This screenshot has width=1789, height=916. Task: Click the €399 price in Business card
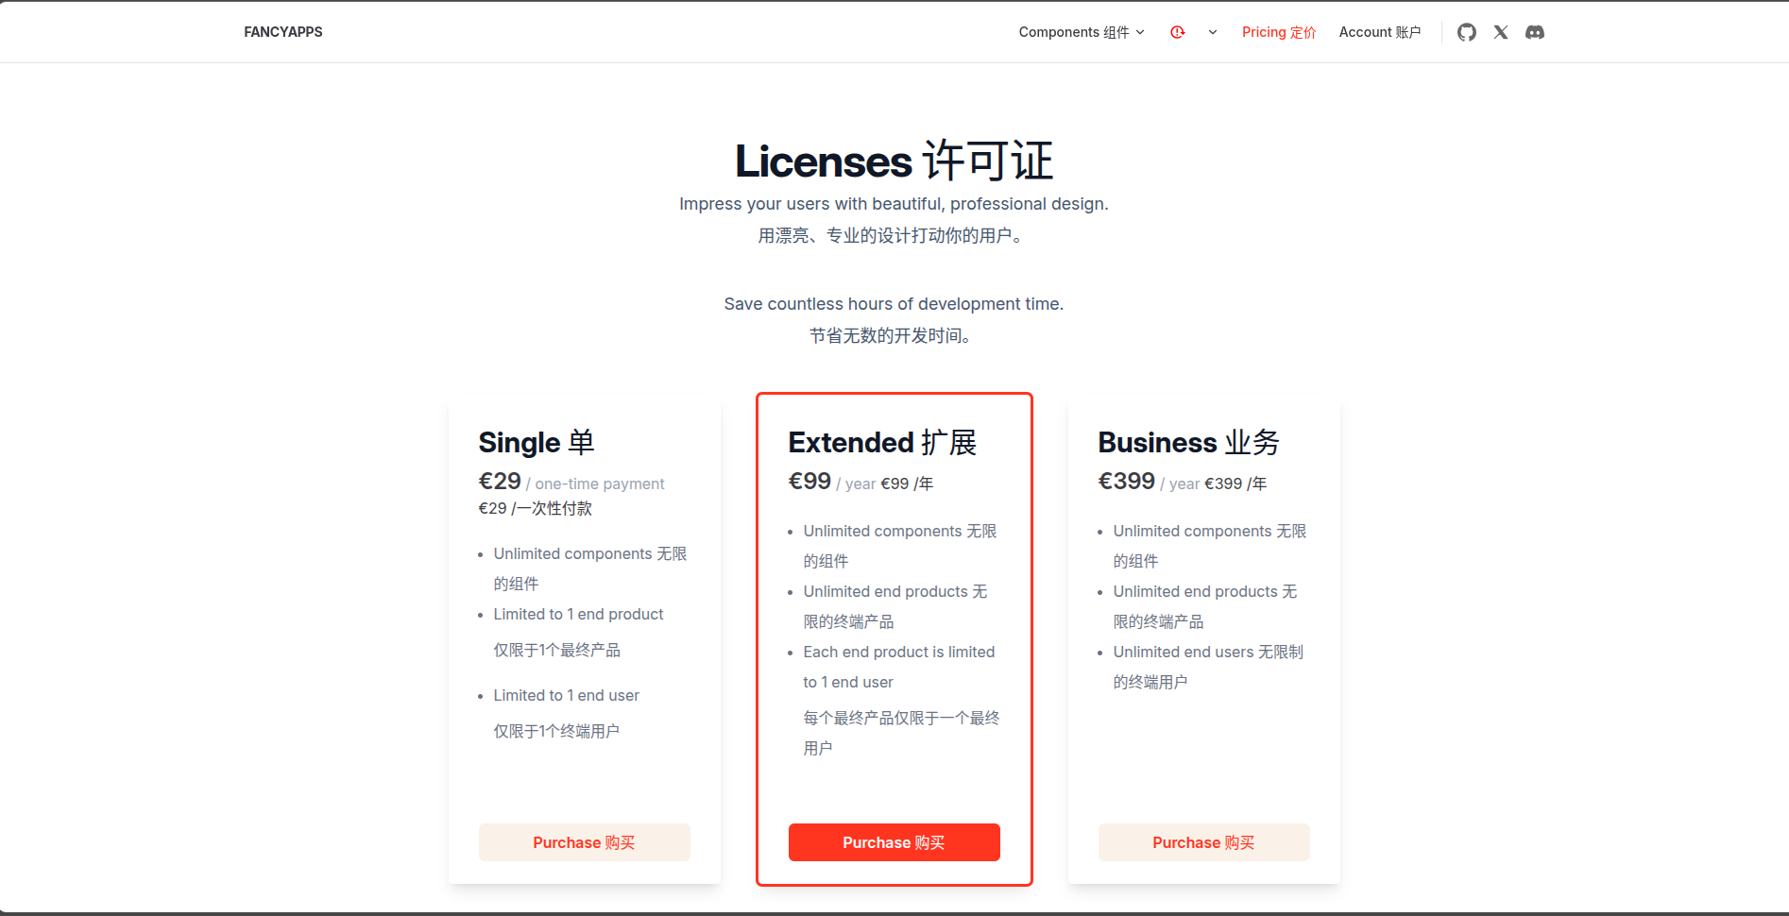pos(1126,482)
